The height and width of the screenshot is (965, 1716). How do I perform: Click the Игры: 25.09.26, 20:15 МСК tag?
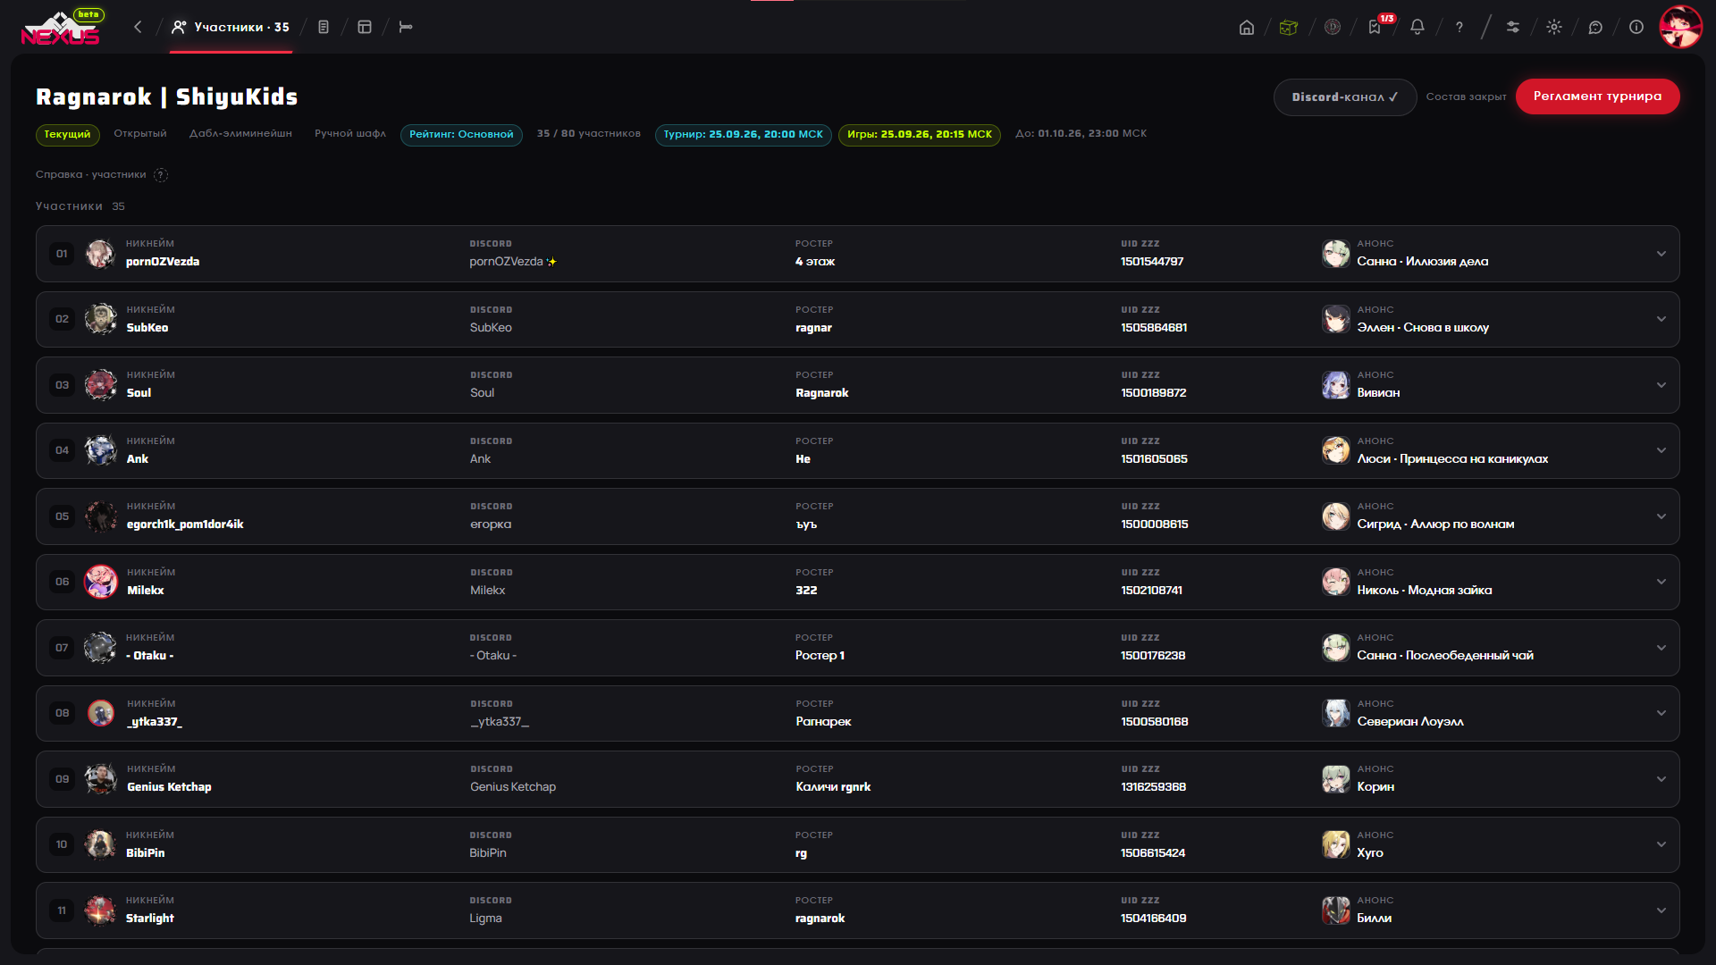[920, 134]
